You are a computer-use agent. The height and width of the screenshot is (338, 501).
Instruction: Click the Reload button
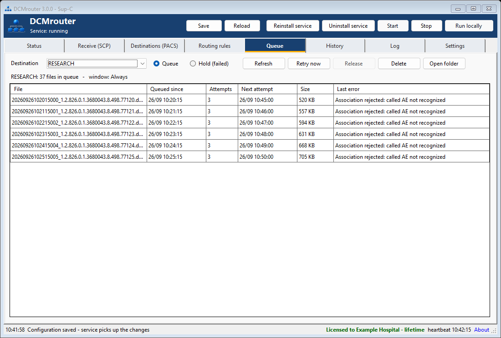click(242, 26)
